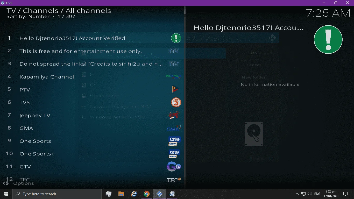Choose the PTV channel logo
This screenshot has height=199, width=354.
coord(175,90)
